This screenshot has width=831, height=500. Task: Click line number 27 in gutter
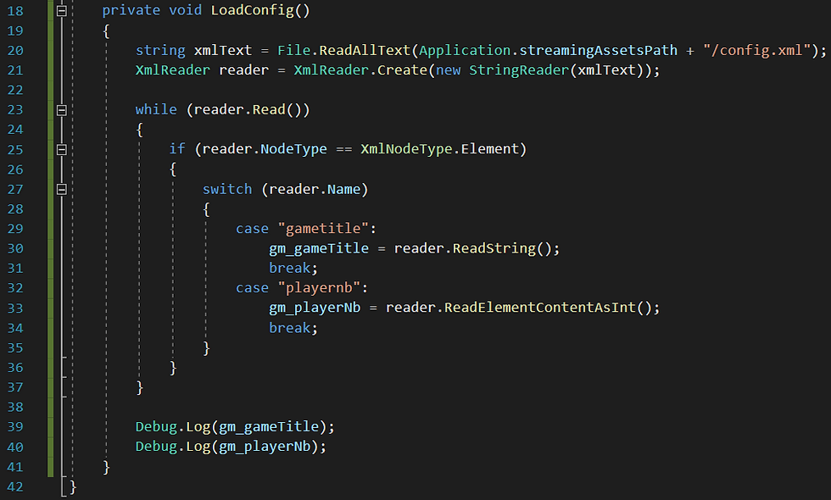coord(15,189)
